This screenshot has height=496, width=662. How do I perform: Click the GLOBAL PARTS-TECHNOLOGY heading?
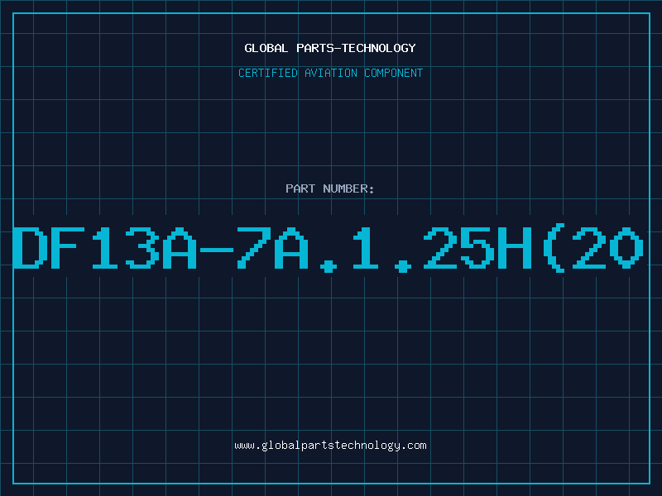tap(330, 48)
